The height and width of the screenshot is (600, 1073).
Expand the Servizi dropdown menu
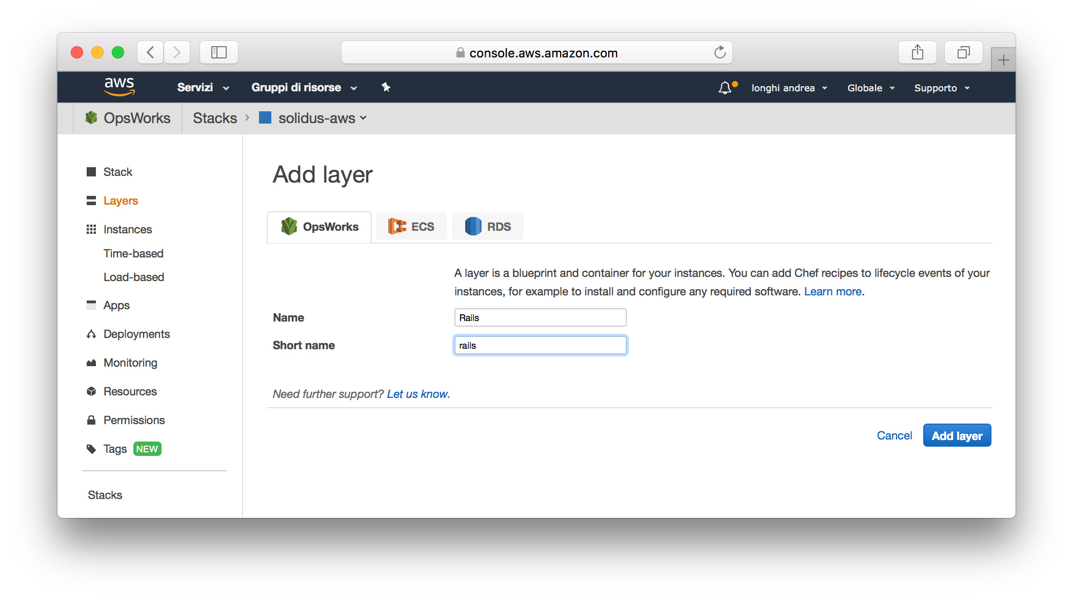tap(203, 88)
